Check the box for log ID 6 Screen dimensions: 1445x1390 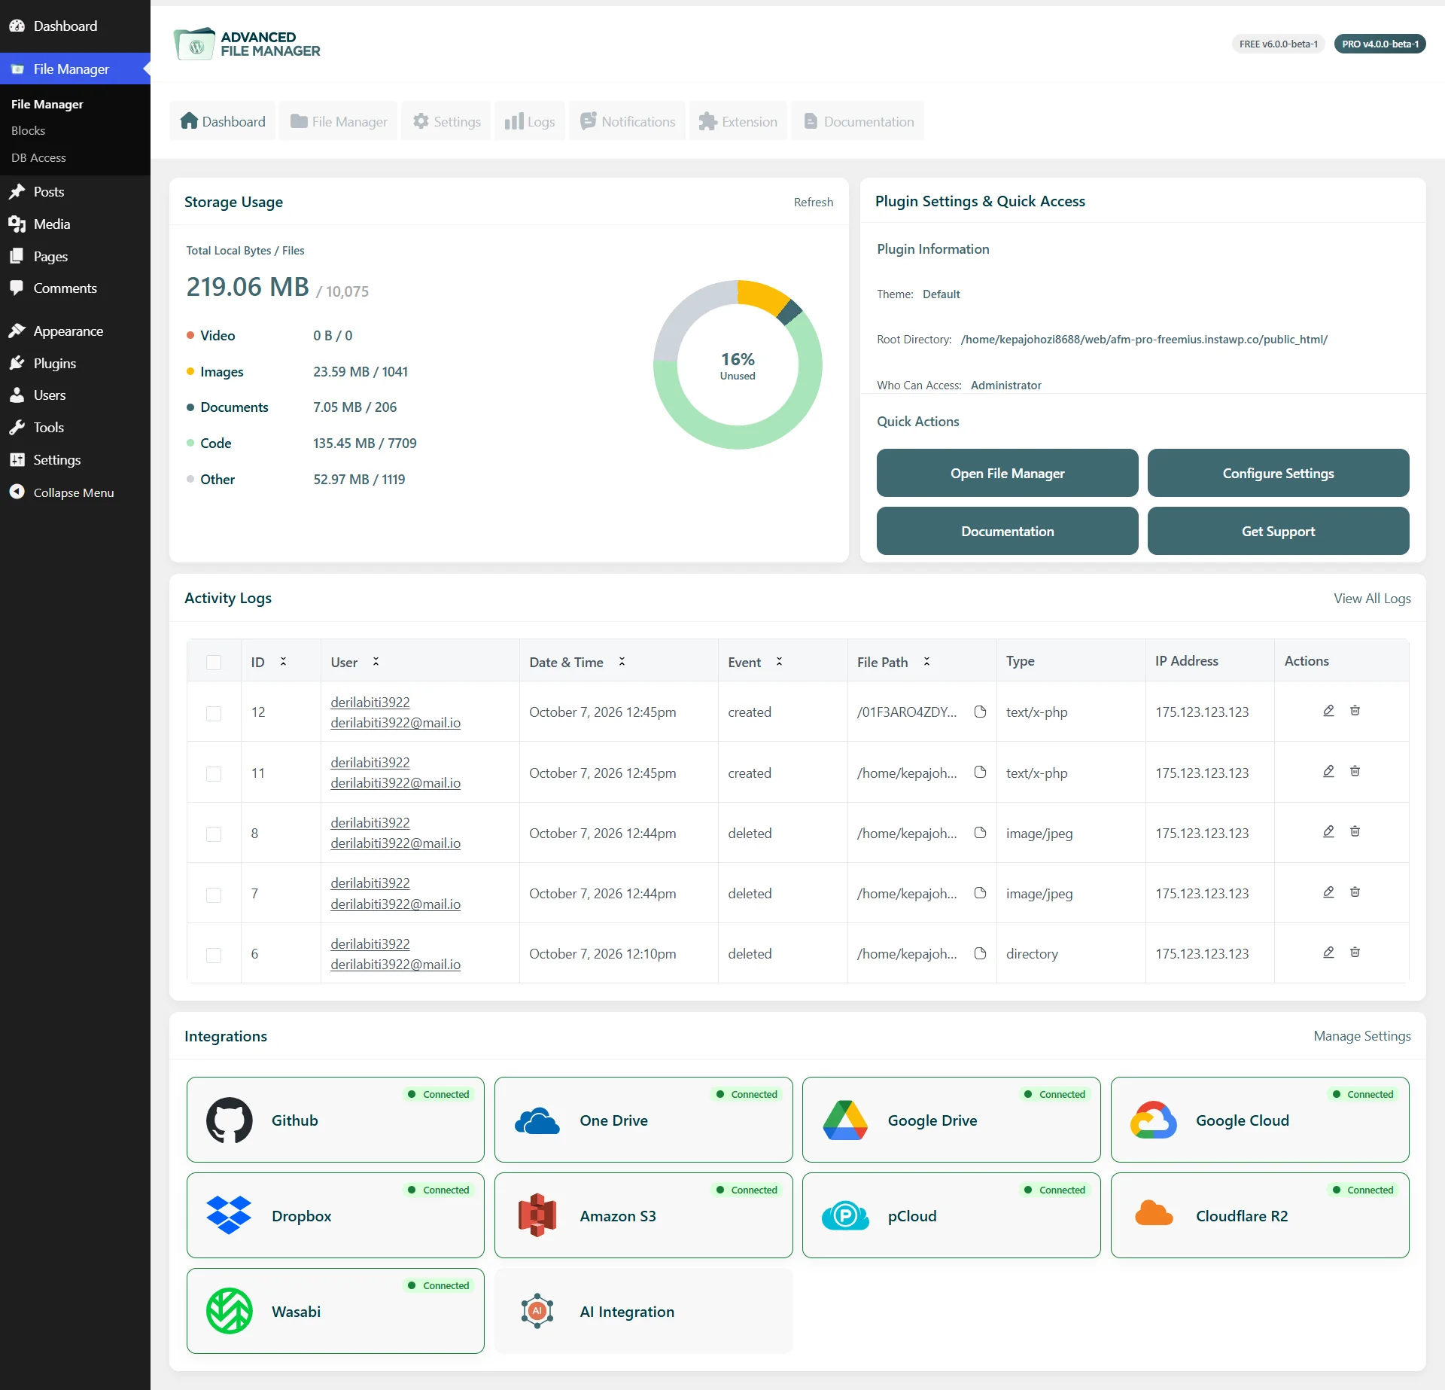point(214,955)
